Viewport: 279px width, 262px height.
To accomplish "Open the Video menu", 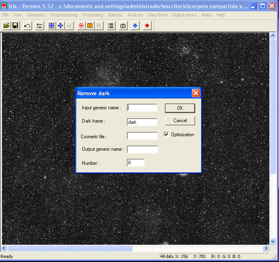I will 206,15.
